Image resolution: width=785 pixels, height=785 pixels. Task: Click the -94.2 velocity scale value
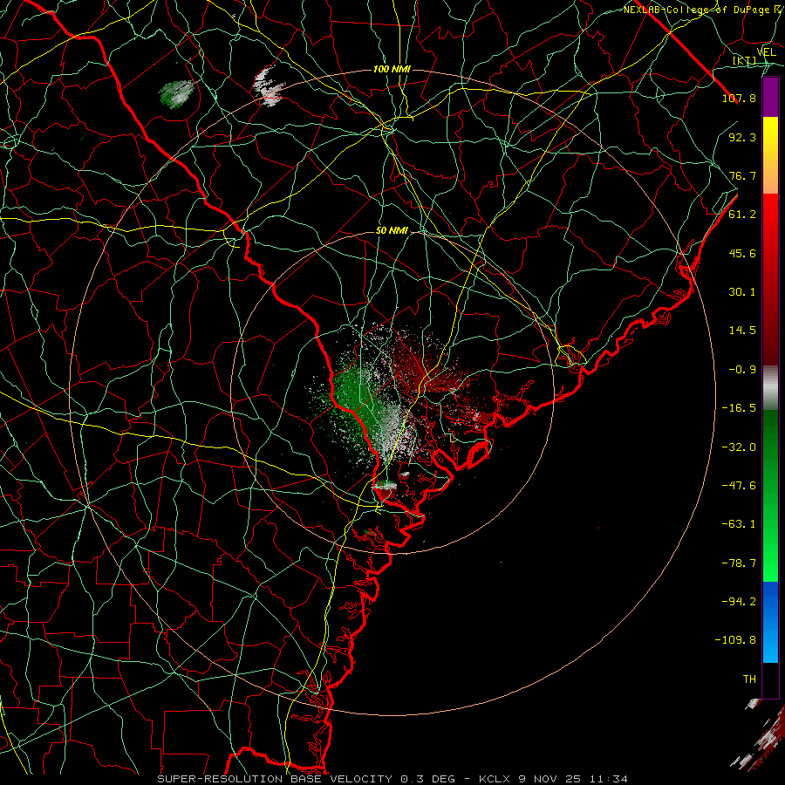pos(739,602)
